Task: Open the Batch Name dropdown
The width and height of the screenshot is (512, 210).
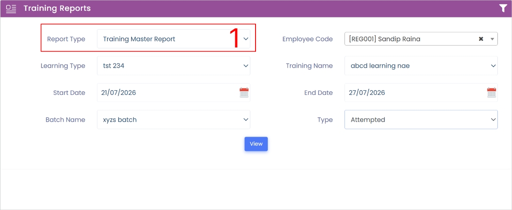Action: 174,120
